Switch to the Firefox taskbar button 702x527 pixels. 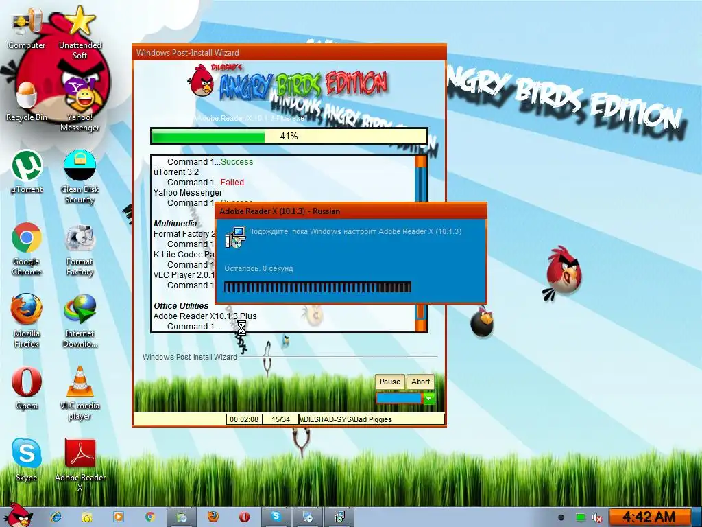213,517
